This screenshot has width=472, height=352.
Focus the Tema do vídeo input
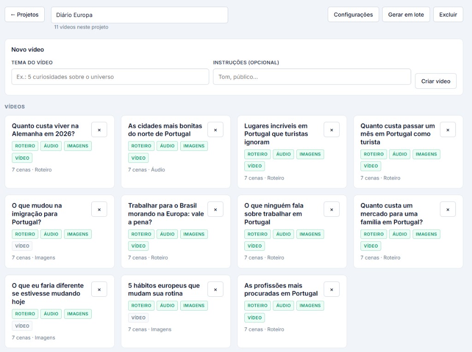click(x=110, y=77)
